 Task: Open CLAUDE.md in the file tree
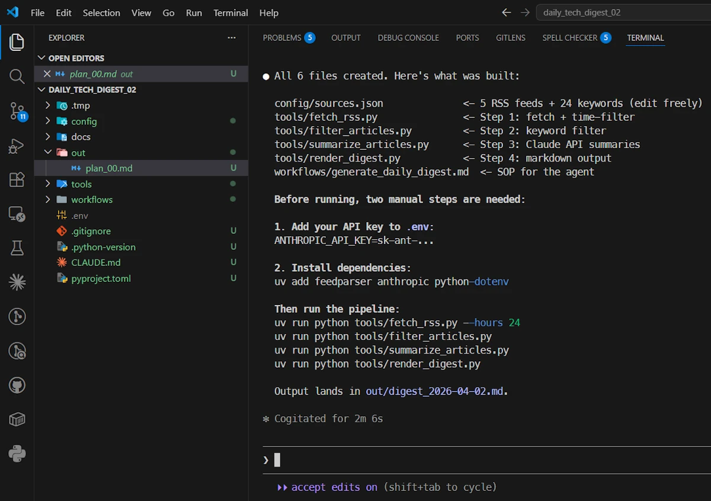click(x=95, y=262)
